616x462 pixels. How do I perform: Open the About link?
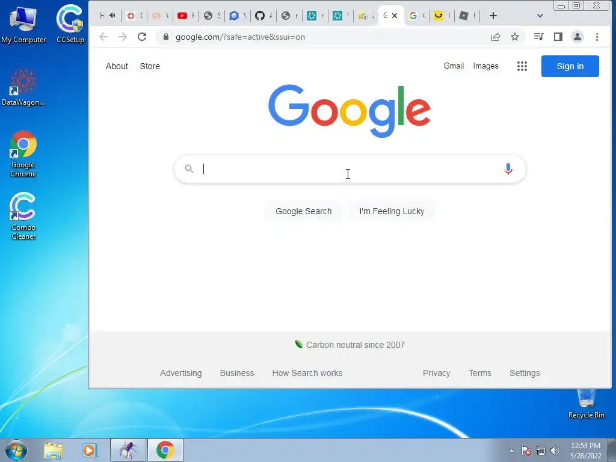tap(117, 66)
